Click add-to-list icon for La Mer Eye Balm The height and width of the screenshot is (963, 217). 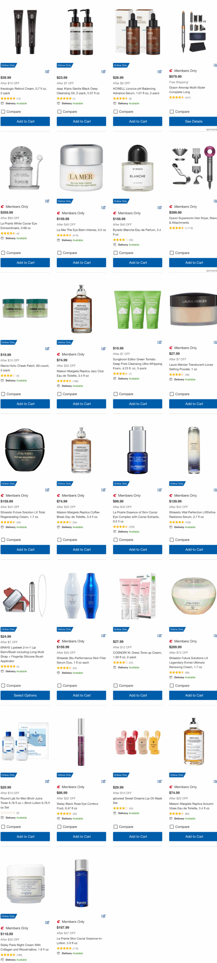click(x=103, y=207)
